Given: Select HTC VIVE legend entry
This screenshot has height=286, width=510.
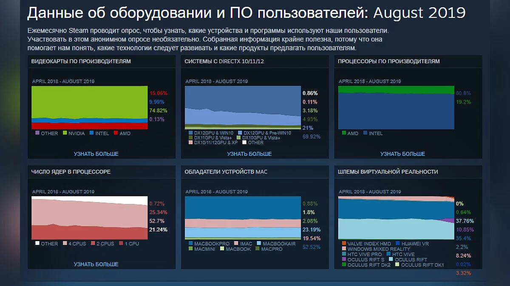Looking at the screenshot, I should tap(401, 254).
